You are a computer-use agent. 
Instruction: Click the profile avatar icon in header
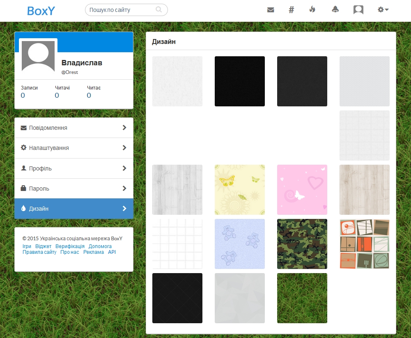click(358, 10)
